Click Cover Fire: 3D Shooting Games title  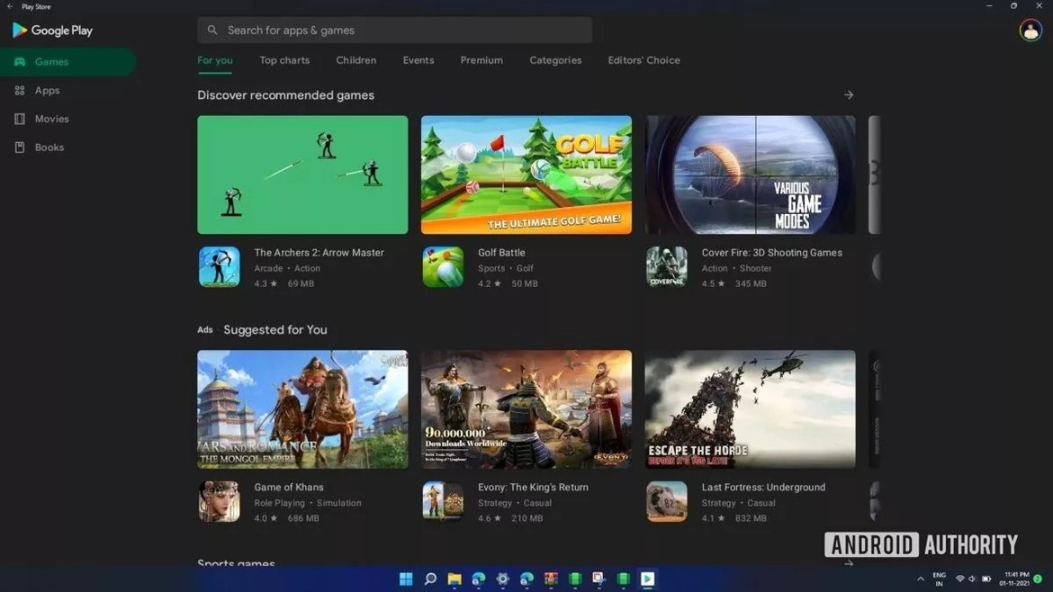771,253
